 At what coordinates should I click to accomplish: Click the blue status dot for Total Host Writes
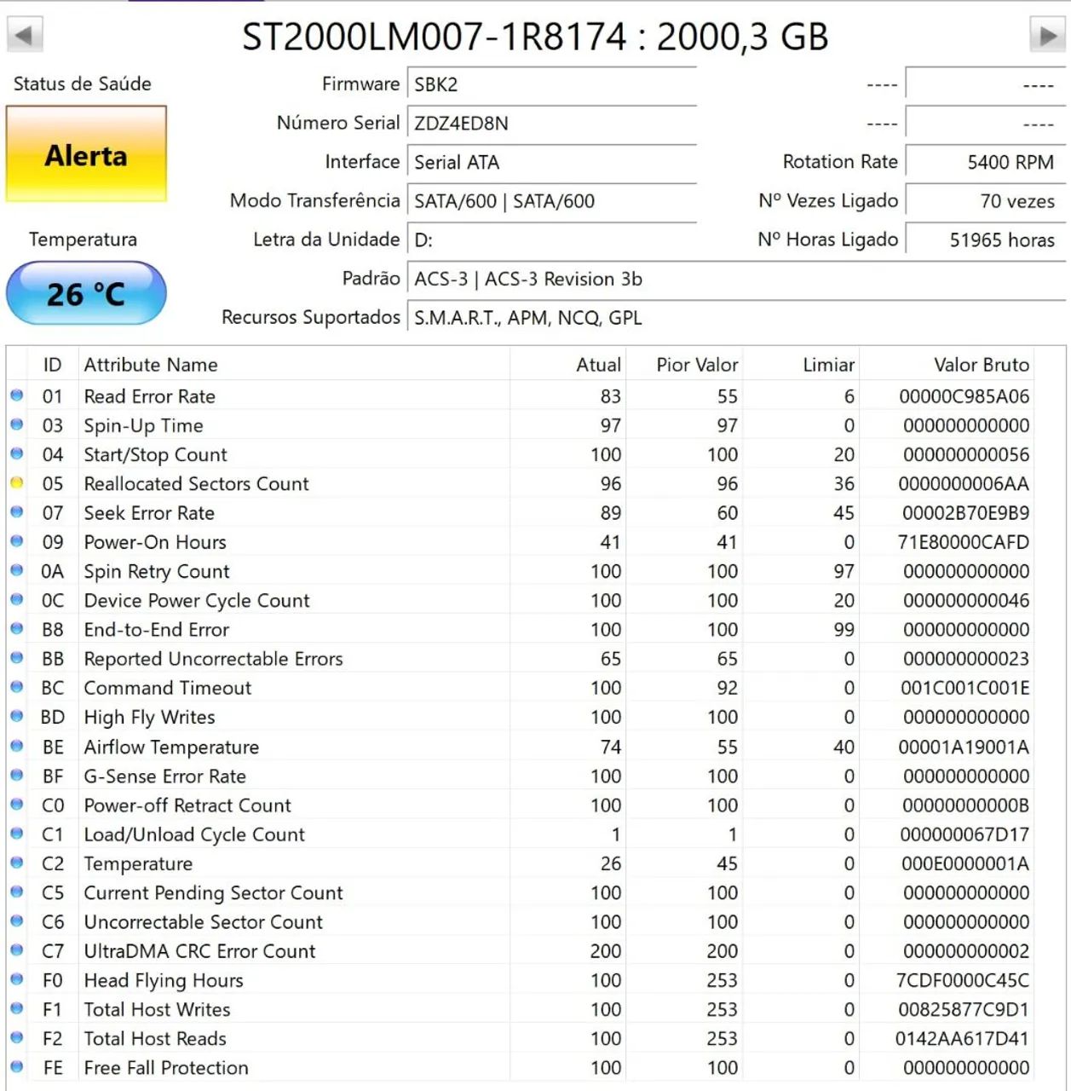tap(16, 1008)
